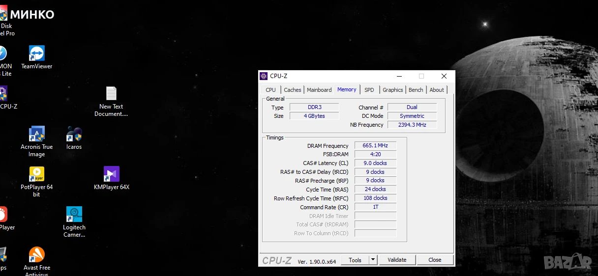Viewport: 598px width, 276px height.
Task: Close the CPU-Z window with X
Action: pyautogui.click(x=444, y=76)
